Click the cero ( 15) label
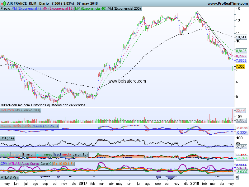The height and width of the screenshot is (187, 249). [80, 154]
